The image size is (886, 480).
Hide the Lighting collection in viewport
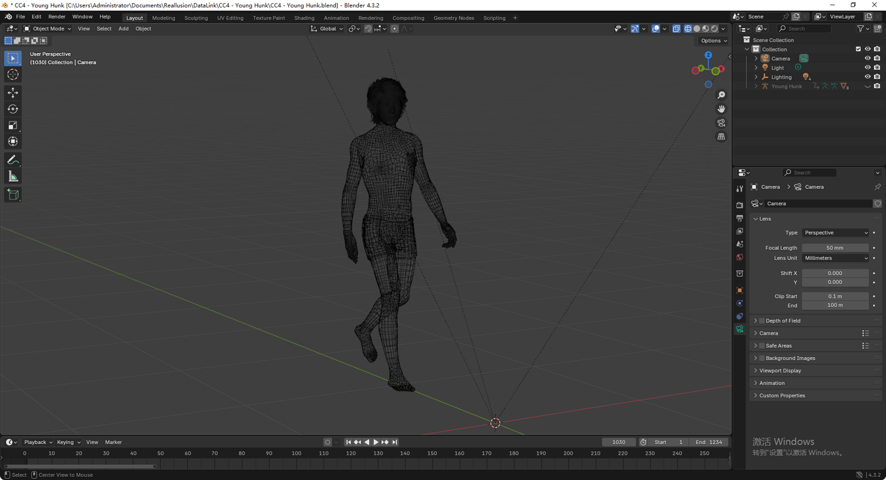click(868, 77)
